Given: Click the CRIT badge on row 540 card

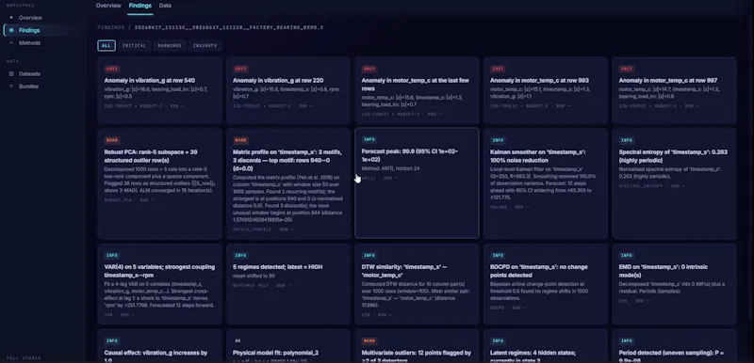Looking at the screenshot, I should pyautogui.click(x=111, y=69).
